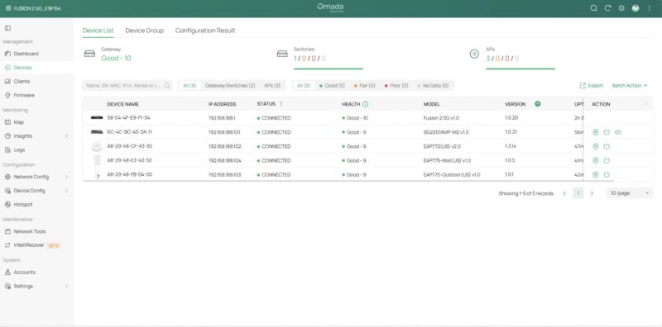Refresh the page using the header refresh icon
The height and width of the screenshot is (327, 662).
pyautogui.click(x=607, y=8)
